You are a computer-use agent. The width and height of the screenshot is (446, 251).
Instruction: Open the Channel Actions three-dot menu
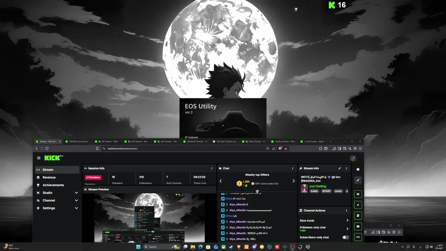click(x=346, y=211)
